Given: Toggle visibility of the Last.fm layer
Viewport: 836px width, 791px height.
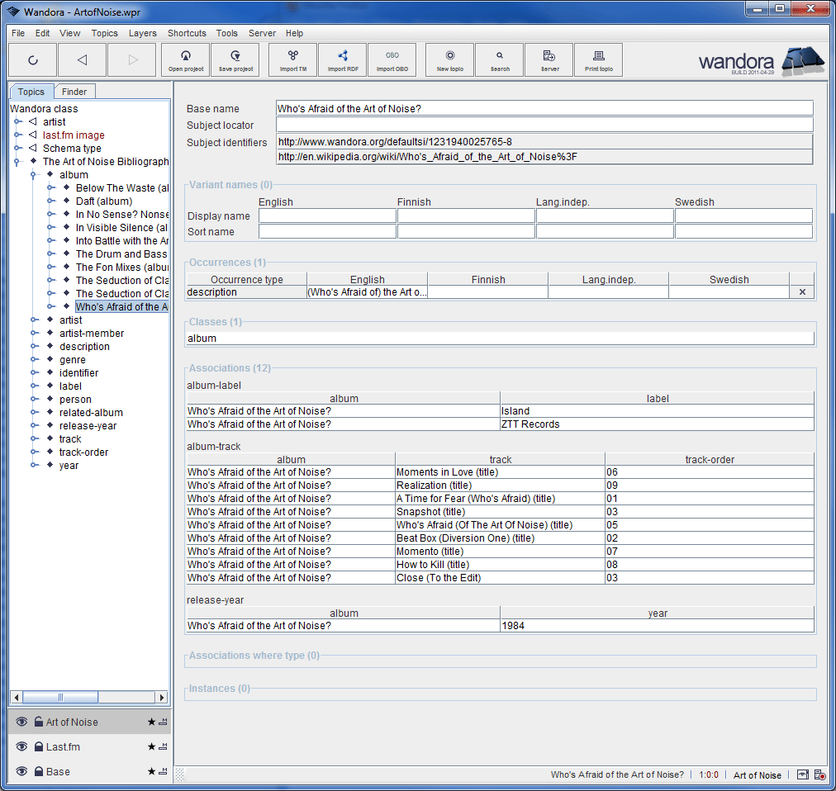Looking at the screenshot, I should [x=22, y=747].
